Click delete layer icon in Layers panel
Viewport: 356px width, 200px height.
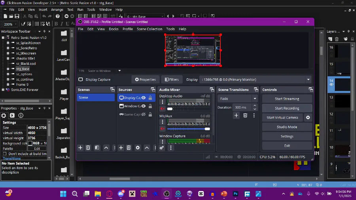click(337, 39)
